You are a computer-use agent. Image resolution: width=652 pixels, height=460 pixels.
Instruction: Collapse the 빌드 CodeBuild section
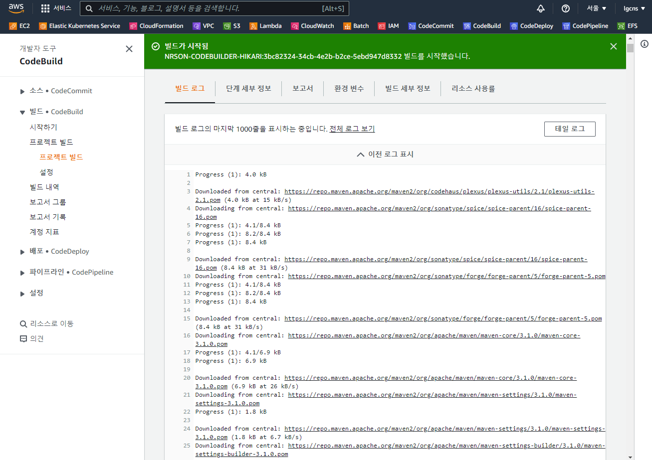click(22, 112)
